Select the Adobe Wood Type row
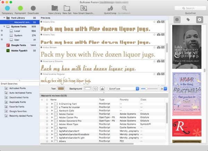Viewport: 208px width, 151px height. [x=103, y=124]
